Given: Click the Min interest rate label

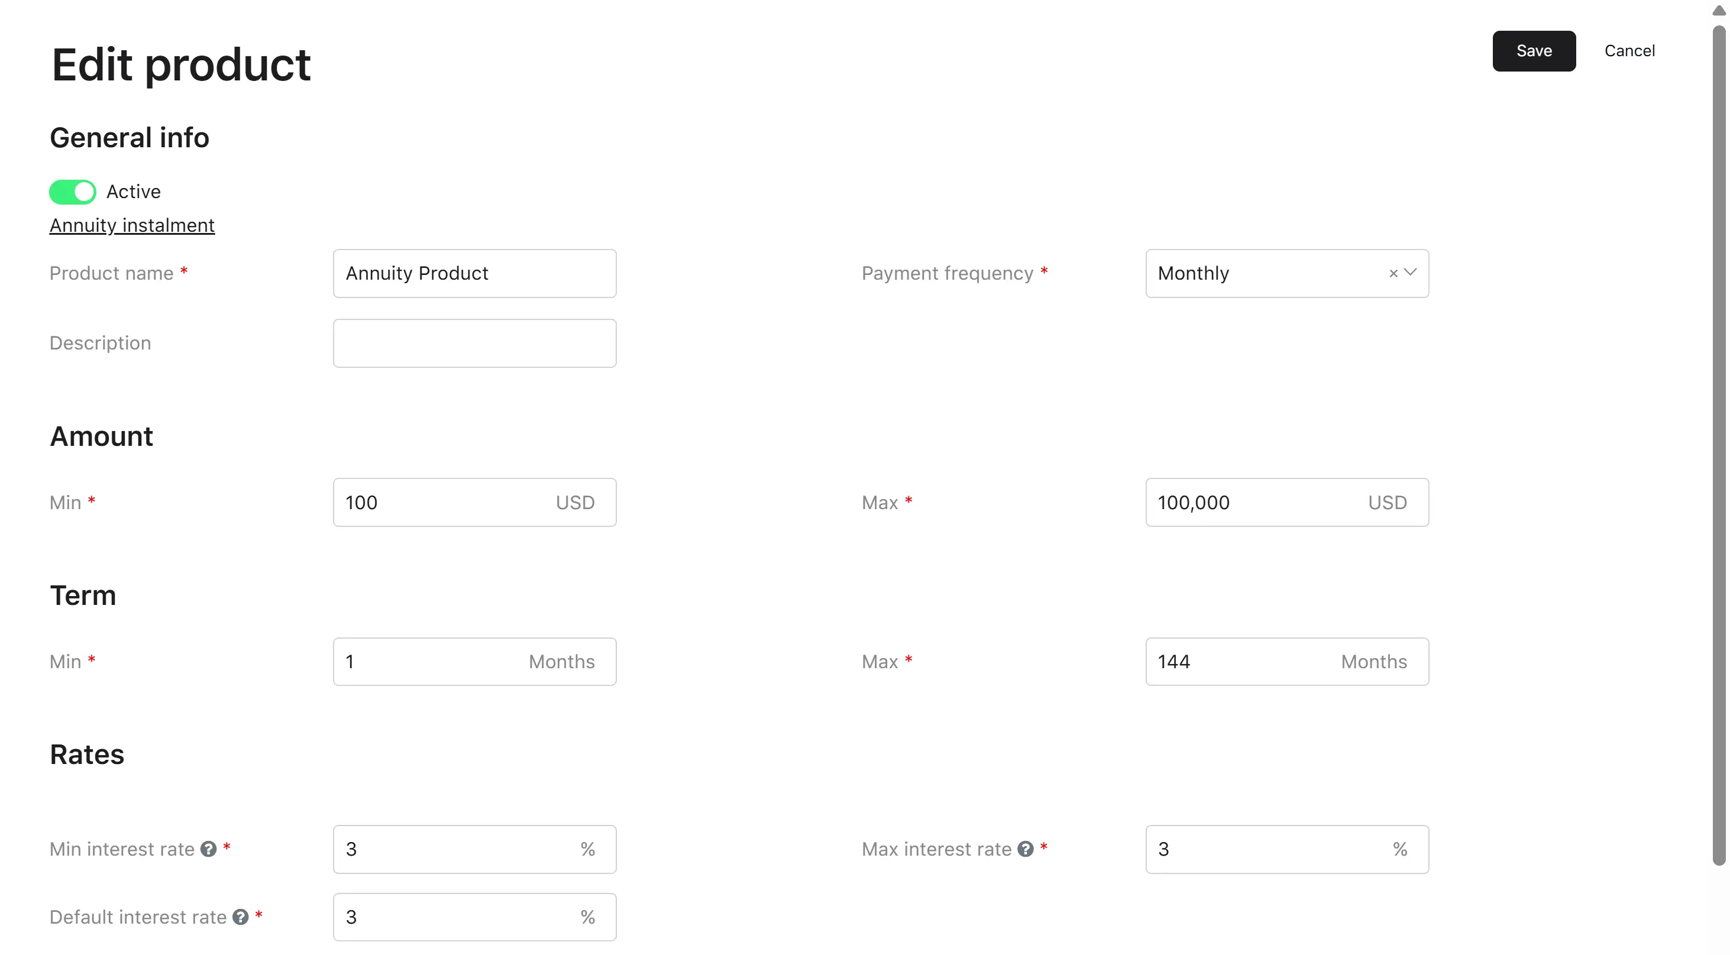Looking at the screenshot, I should [x=122, y=850].
